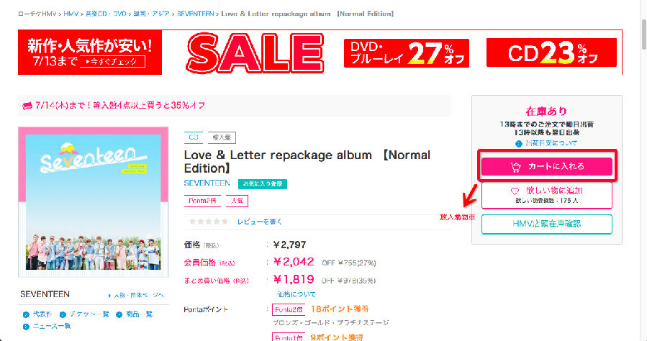Click the pink ticket icon in 35%オフ notice

coord(27,106)
